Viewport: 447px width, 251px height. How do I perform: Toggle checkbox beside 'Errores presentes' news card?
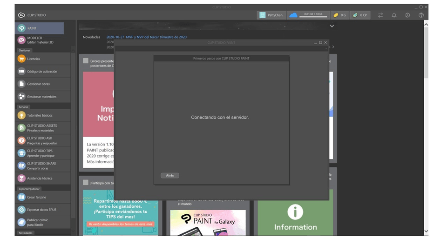pos(86,61)
